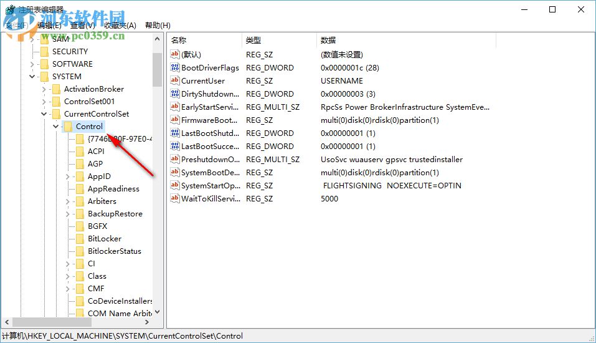The height and width of the screenshot is (343, 596).
Task: Click the BGFX folder icon
Action: 80,226
